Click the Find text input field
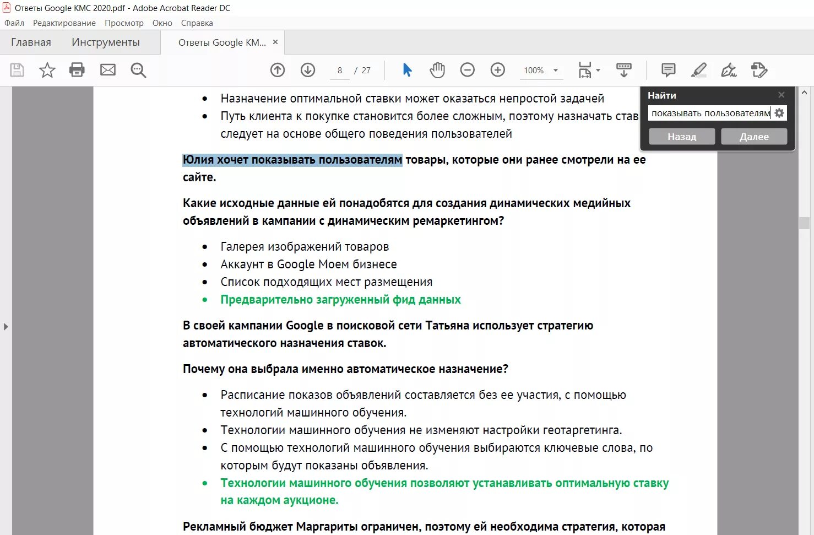The height and width of the screenshot is (535, 814). coord(710,113)
